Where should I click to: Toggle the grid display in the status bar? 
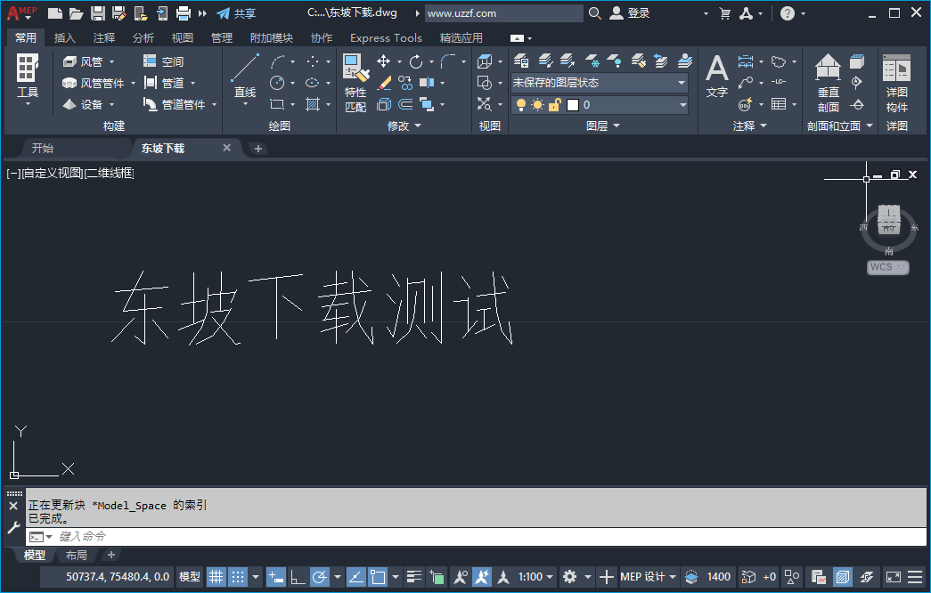click(x=216, y=576)
